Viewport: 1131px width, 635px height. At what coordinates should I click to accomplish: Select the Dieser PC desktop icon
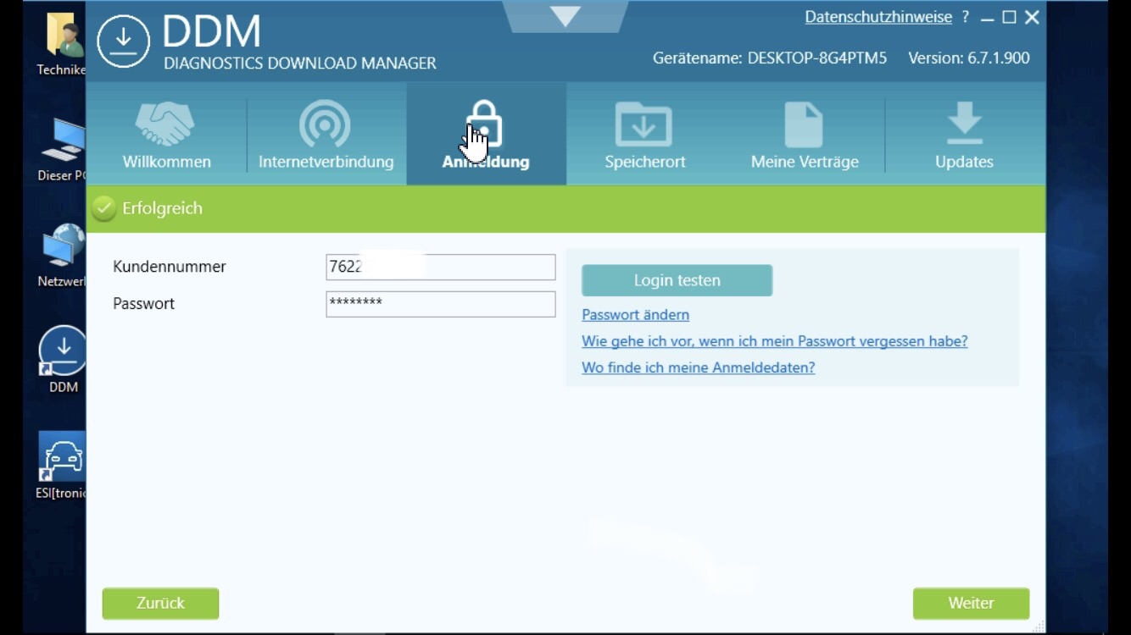pos(63,150)
